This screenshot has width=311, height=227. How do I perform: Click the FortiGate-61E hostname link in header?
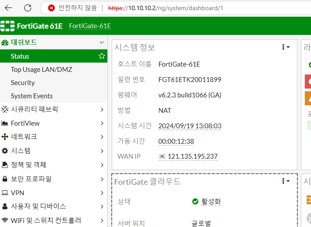pos(90,26)
